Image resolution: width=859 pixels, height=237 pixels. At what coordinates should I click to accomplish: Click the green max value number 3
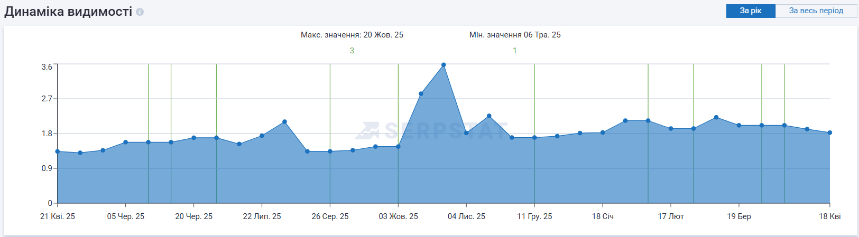coord(352,51)
